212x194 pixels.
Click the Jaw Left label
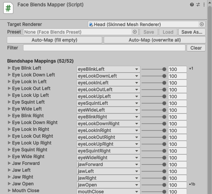tap(21, 170)
